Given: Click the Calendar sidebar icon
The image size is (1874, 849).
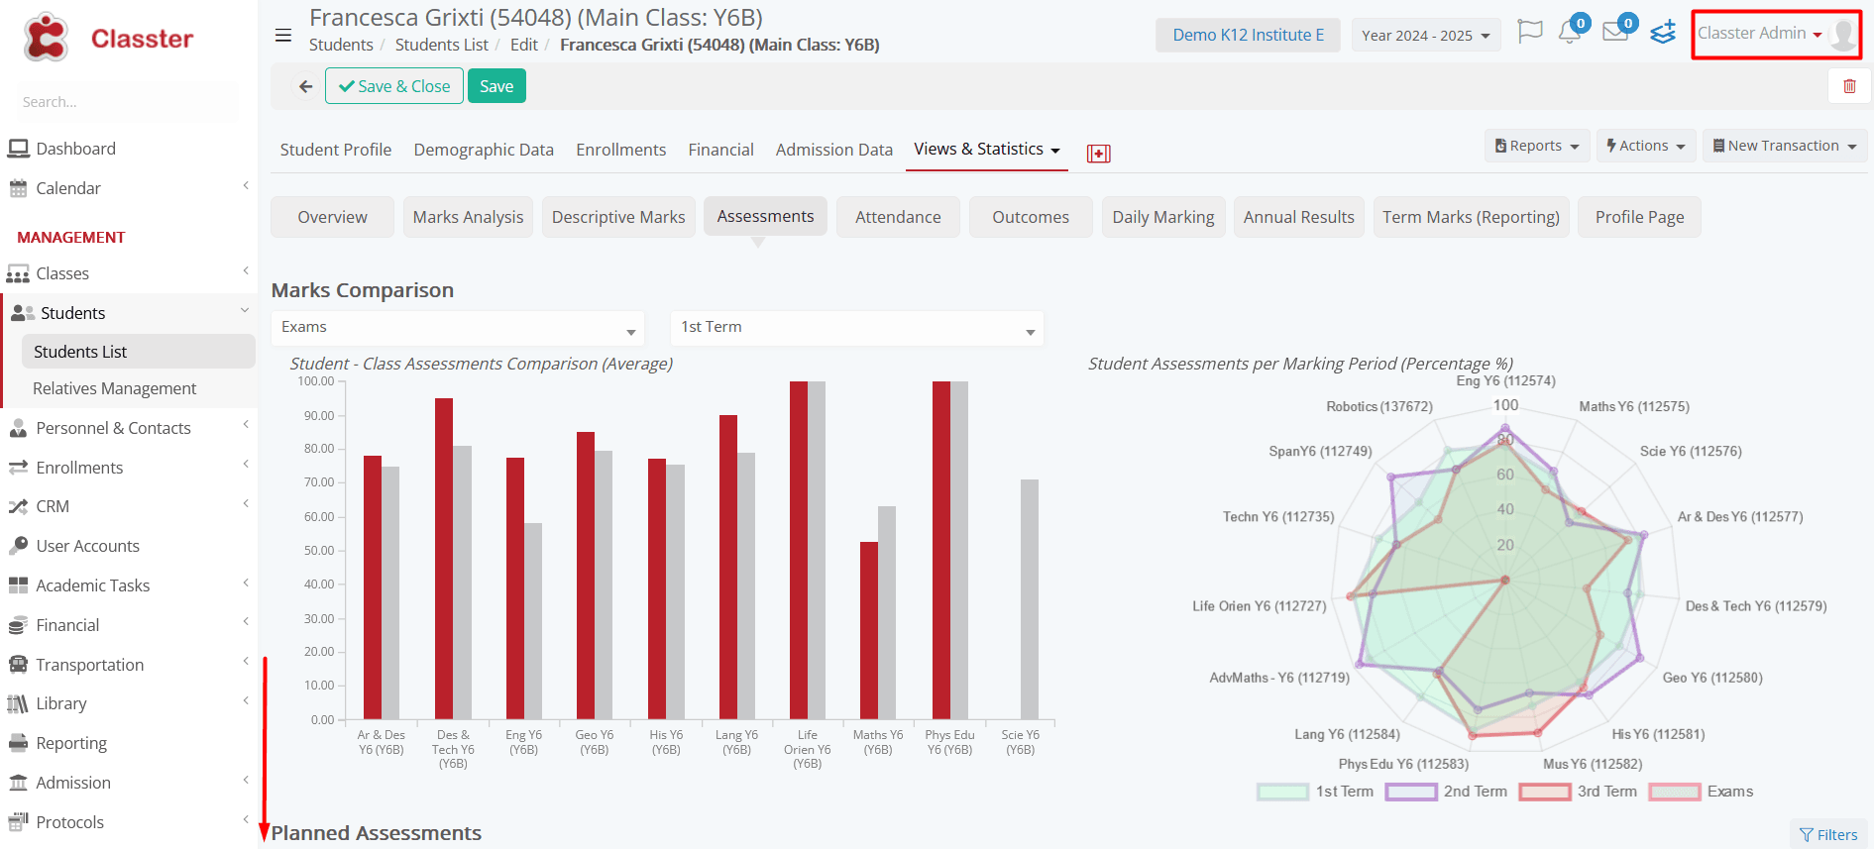Looking at the screenshot, I should tap(18, 188).
